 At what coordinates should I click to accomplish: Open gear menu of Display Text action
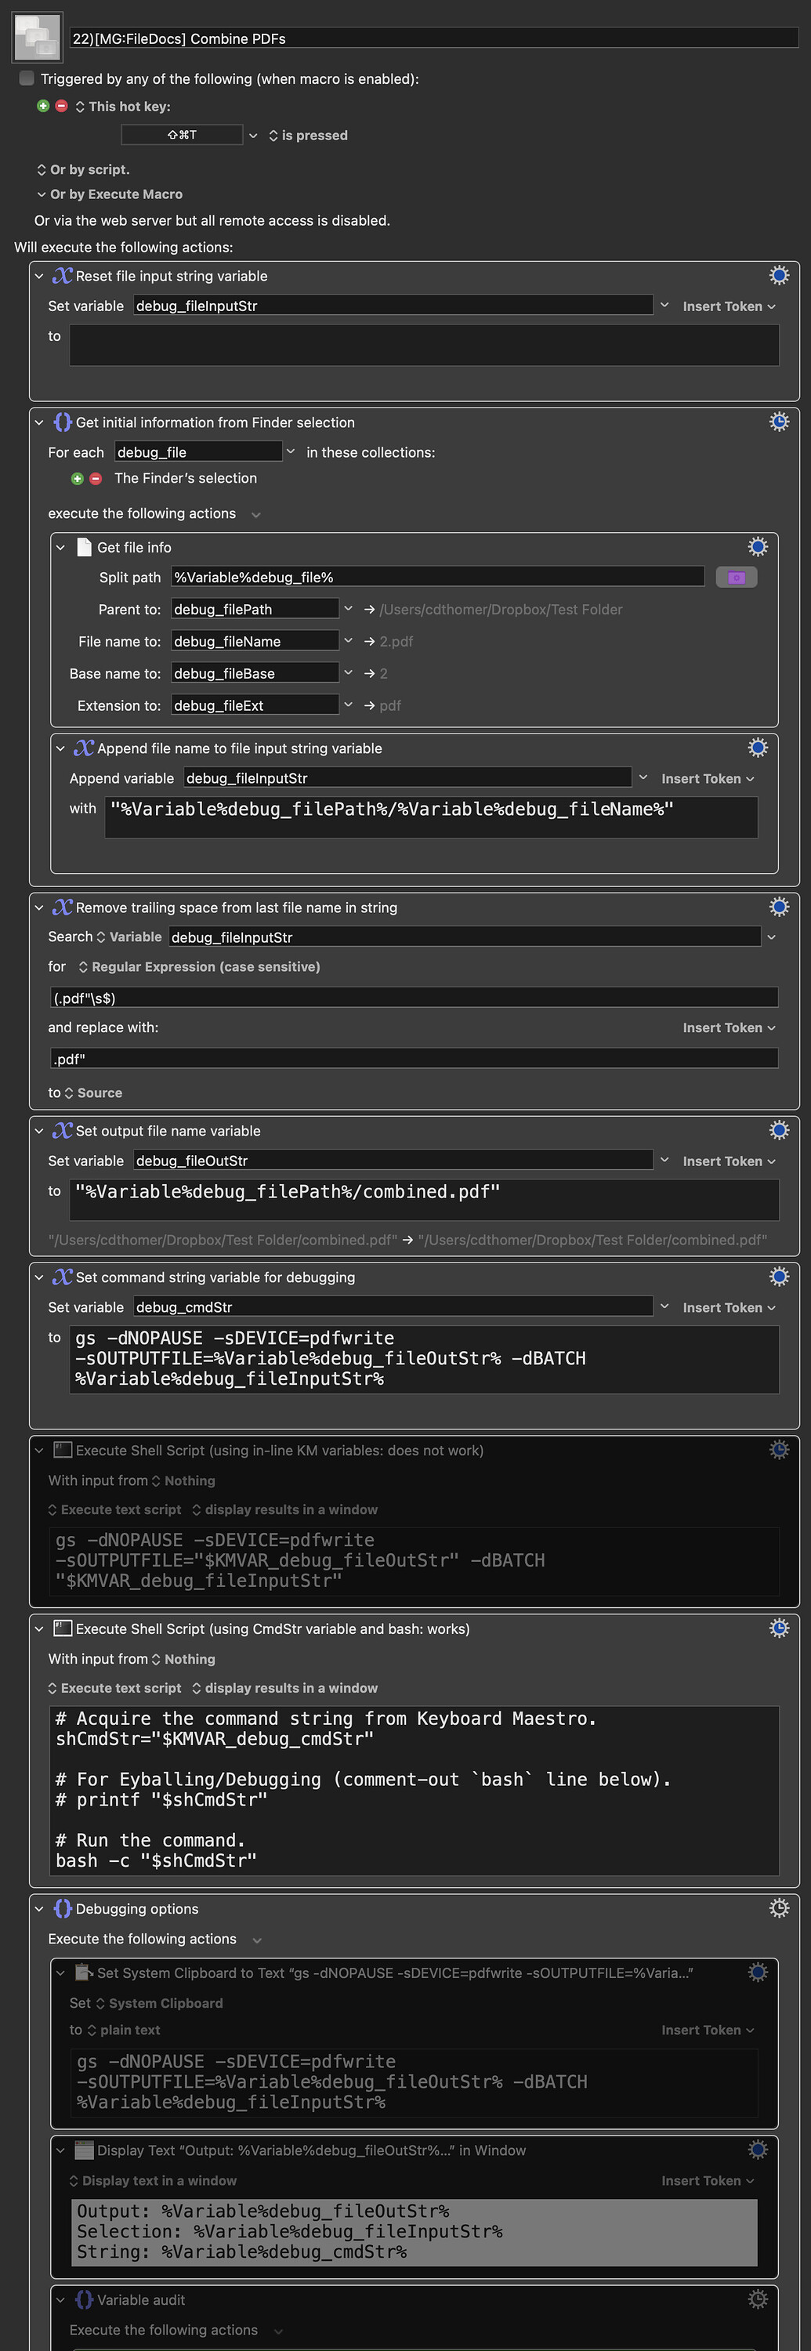(x=758, y=2150)
